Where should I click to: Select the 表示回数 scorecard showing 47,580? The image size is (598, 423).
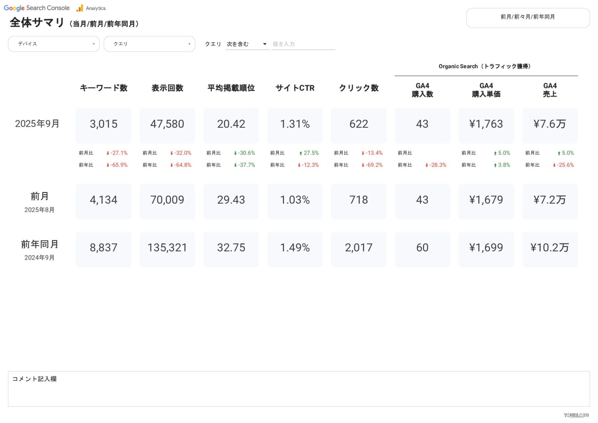pos(167,124)
